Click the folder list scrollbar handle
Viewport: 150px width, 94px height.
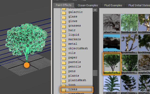point(95,73)
